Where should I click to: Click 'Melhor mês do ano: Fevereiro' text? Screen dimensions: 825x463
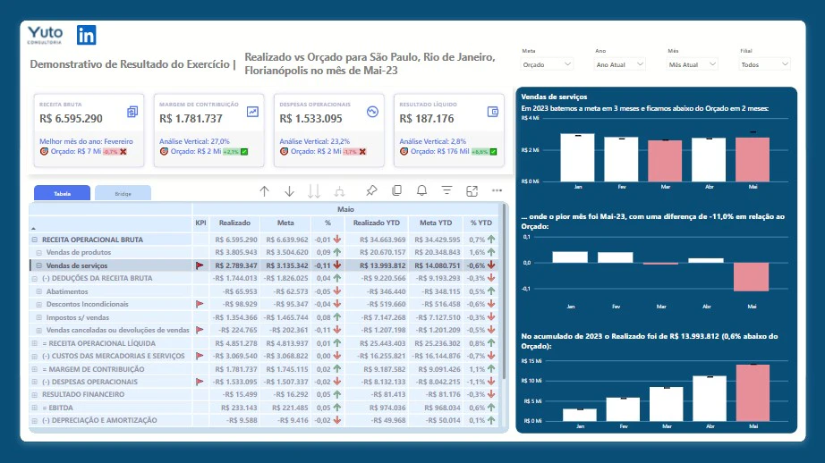tap(86, 141)
